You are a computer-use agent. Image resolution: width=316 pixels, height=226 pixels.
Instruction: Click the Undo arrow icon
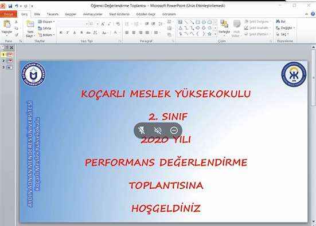(x=17, y=6)
